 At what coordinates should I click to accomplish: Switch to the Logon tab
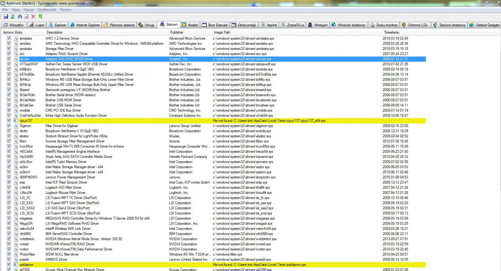(37, 25)
